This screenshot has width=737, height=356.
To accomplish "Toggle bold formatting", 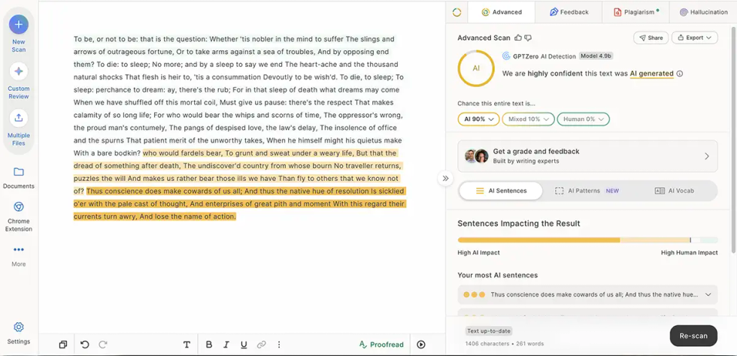I will coord(209,345).
